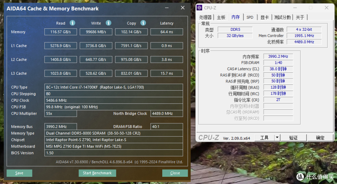Switch to the 主板 tab in CPU-Z

221,17
